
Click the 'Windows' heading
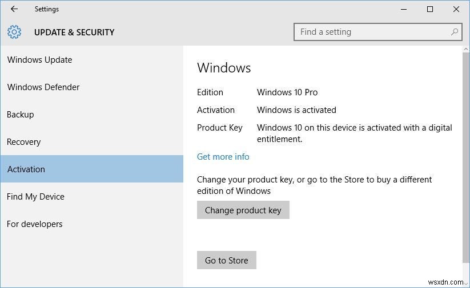pos(224,68)
